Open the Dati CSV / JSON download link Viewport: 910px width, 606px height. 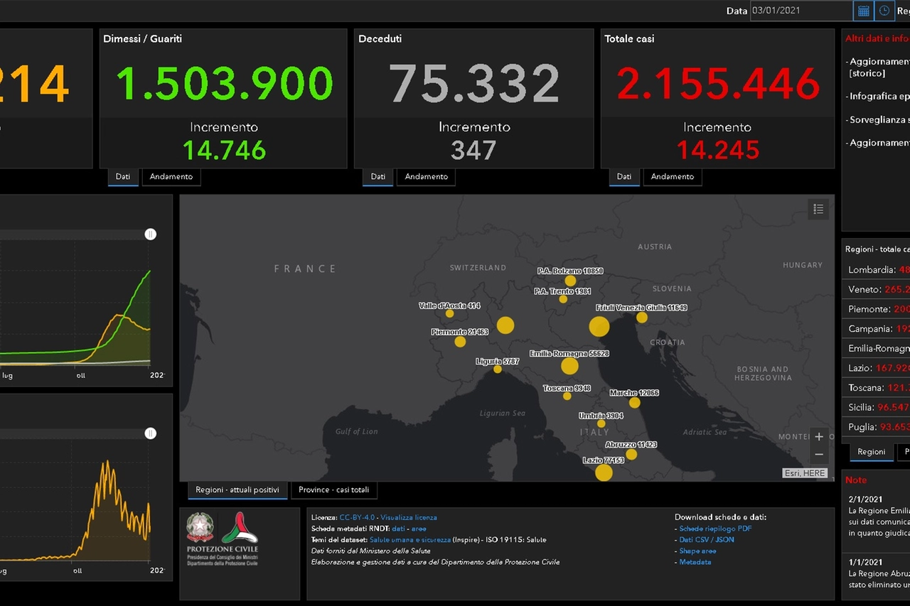pos(707,540)
